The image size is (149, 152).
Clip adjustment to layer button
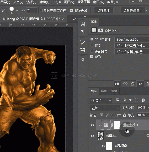pyautogui.click(x=117, y=84)
